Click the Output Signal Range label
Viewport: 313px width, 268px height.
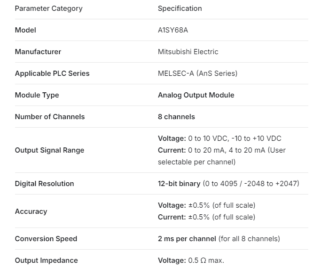point(50,150)
